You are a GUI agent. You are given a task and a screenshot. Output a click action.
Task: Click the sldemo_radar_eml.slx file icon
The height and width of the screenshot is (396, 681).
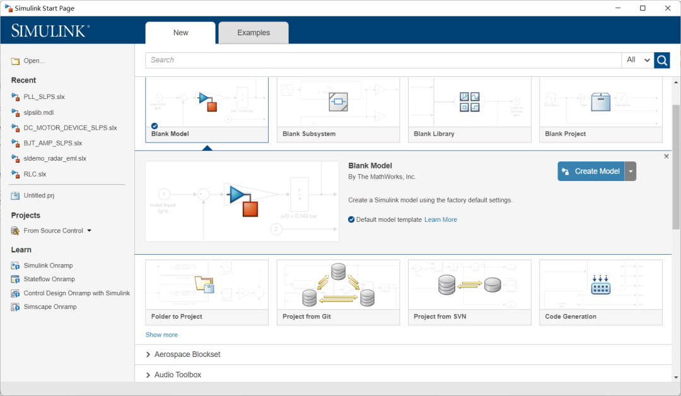click(x=15, y=158)
